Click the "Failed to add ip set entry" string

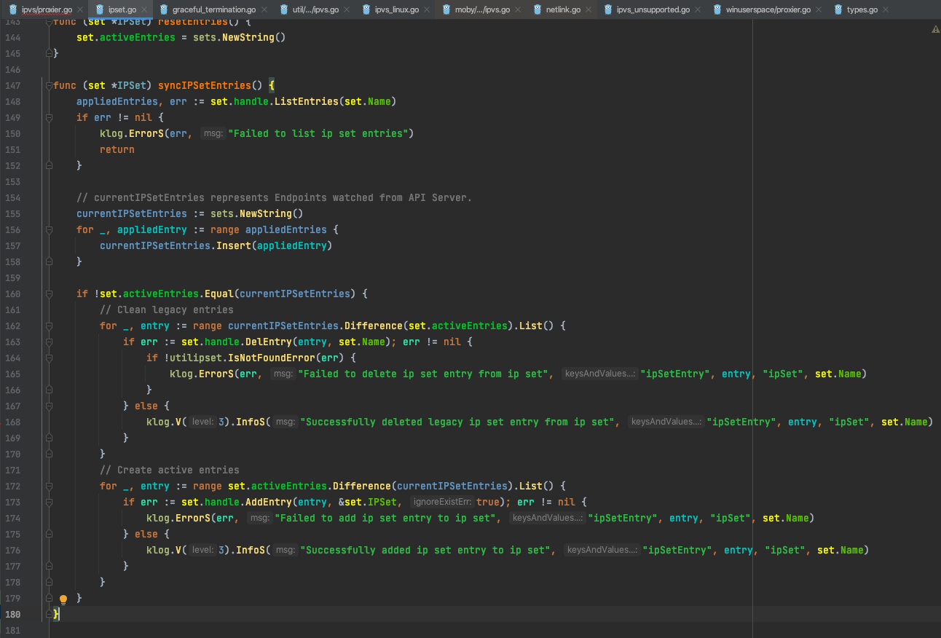click(x=387, y=518)
